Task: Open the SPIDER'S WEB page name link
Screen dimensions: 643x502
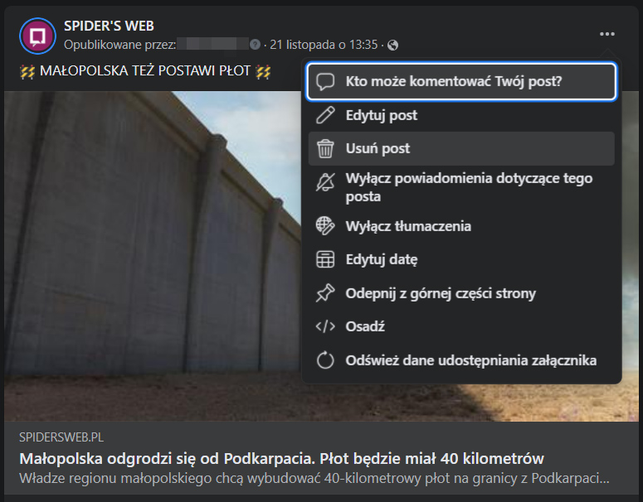Action: 109,26
